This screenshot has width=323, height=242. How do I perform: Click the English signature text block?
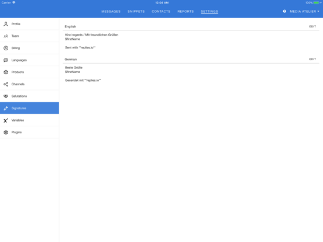click(x=91, y=41)
